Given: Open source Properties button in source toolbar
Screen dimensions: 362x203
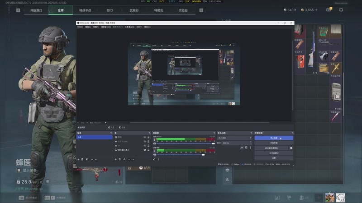Looking at the screenshot, I should click(111, 127).
